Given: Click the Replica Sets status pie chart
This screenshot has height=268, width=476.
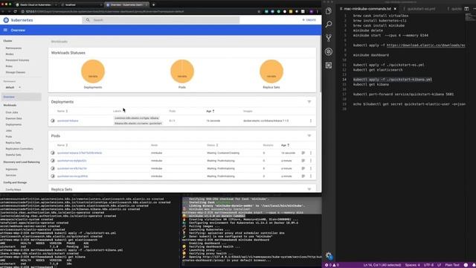Looking at the screenshot, I should (271, 71).
